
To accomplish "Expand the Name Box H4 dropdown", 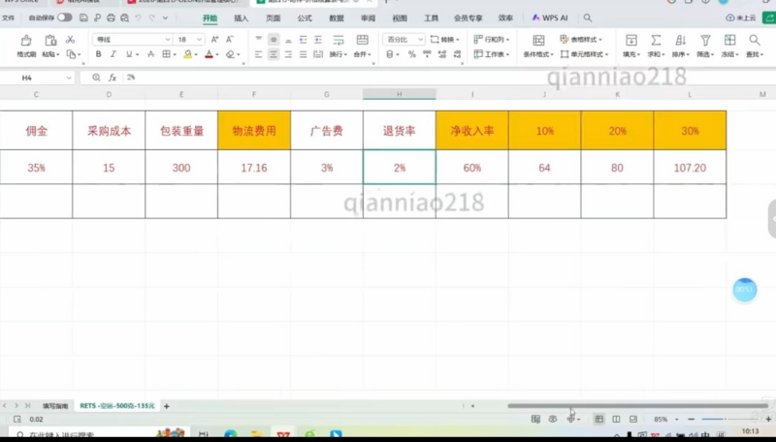I will [69, 78].
